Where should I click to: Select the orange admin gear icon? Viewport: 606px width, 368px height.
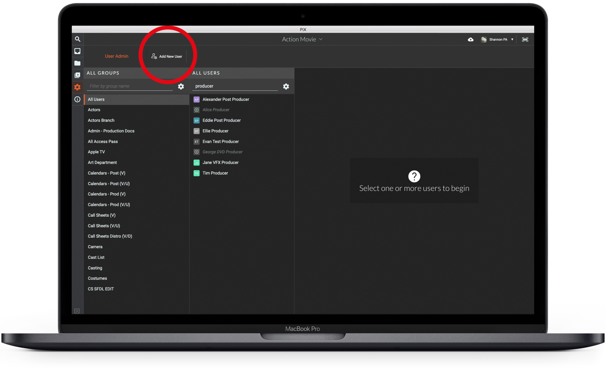(x=77, y=87)
